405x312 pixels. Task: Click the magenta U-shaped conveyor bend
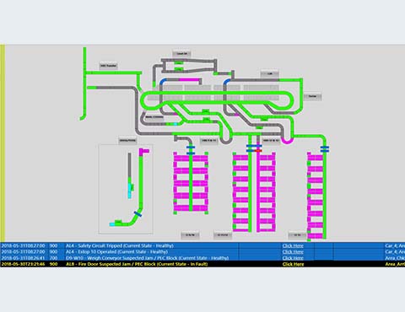(288, 140)
